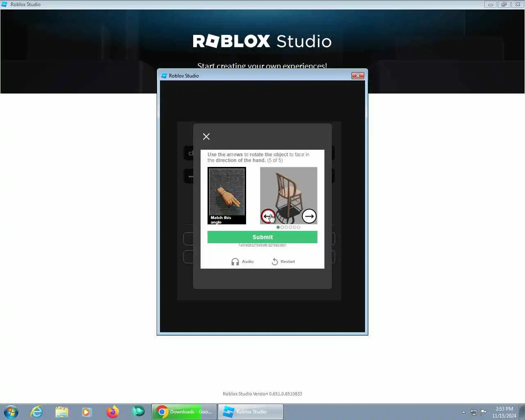Image resolution: width=525 pixels, height=420 pixels.
Task: Rotate the chair with the right arrow
Action: tap(309, 216)
